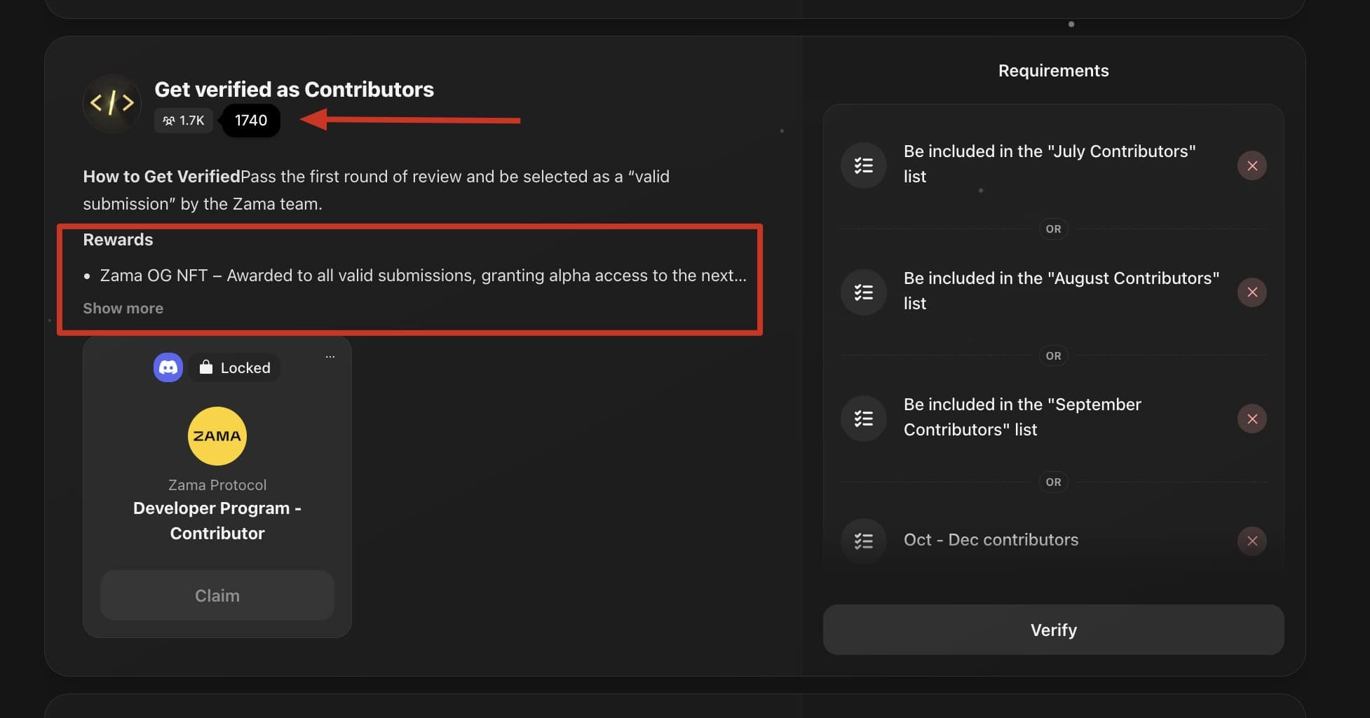This screenshot has width=1370, height=718.
Task: Click the Zama Protocol logo
Action: tap(217, 435)
